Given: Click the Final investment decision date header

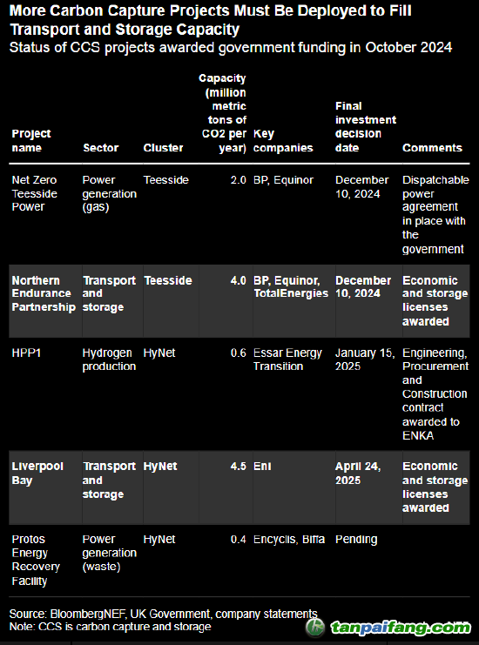Looking at the screenshot, I should 366,127.
